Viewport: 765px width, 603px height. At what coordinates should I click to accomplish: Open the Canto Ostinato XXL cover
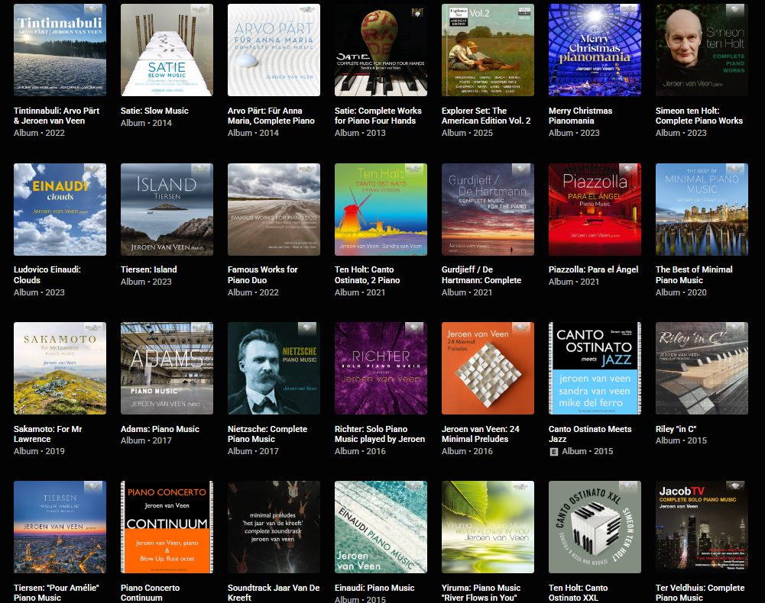[x=595, y=527]
